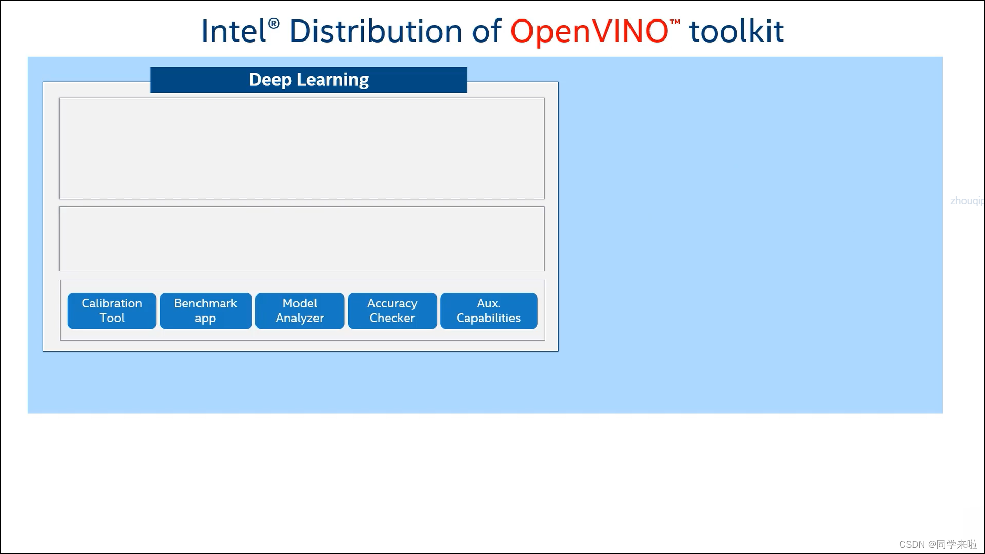Click the word Distribution in the title
Image resolution: width=985 pixels, height=554 pixels.
point(376,32)
